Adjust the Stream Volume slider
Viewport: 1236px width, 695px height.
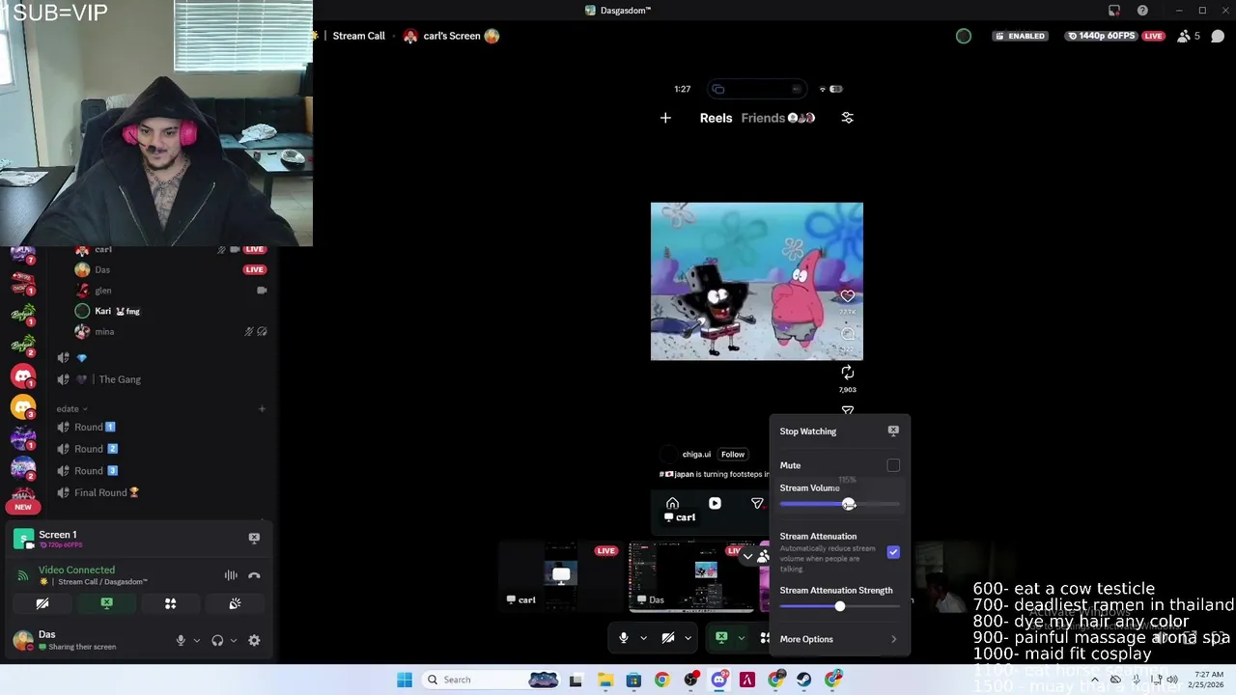[x=839, y=504]
